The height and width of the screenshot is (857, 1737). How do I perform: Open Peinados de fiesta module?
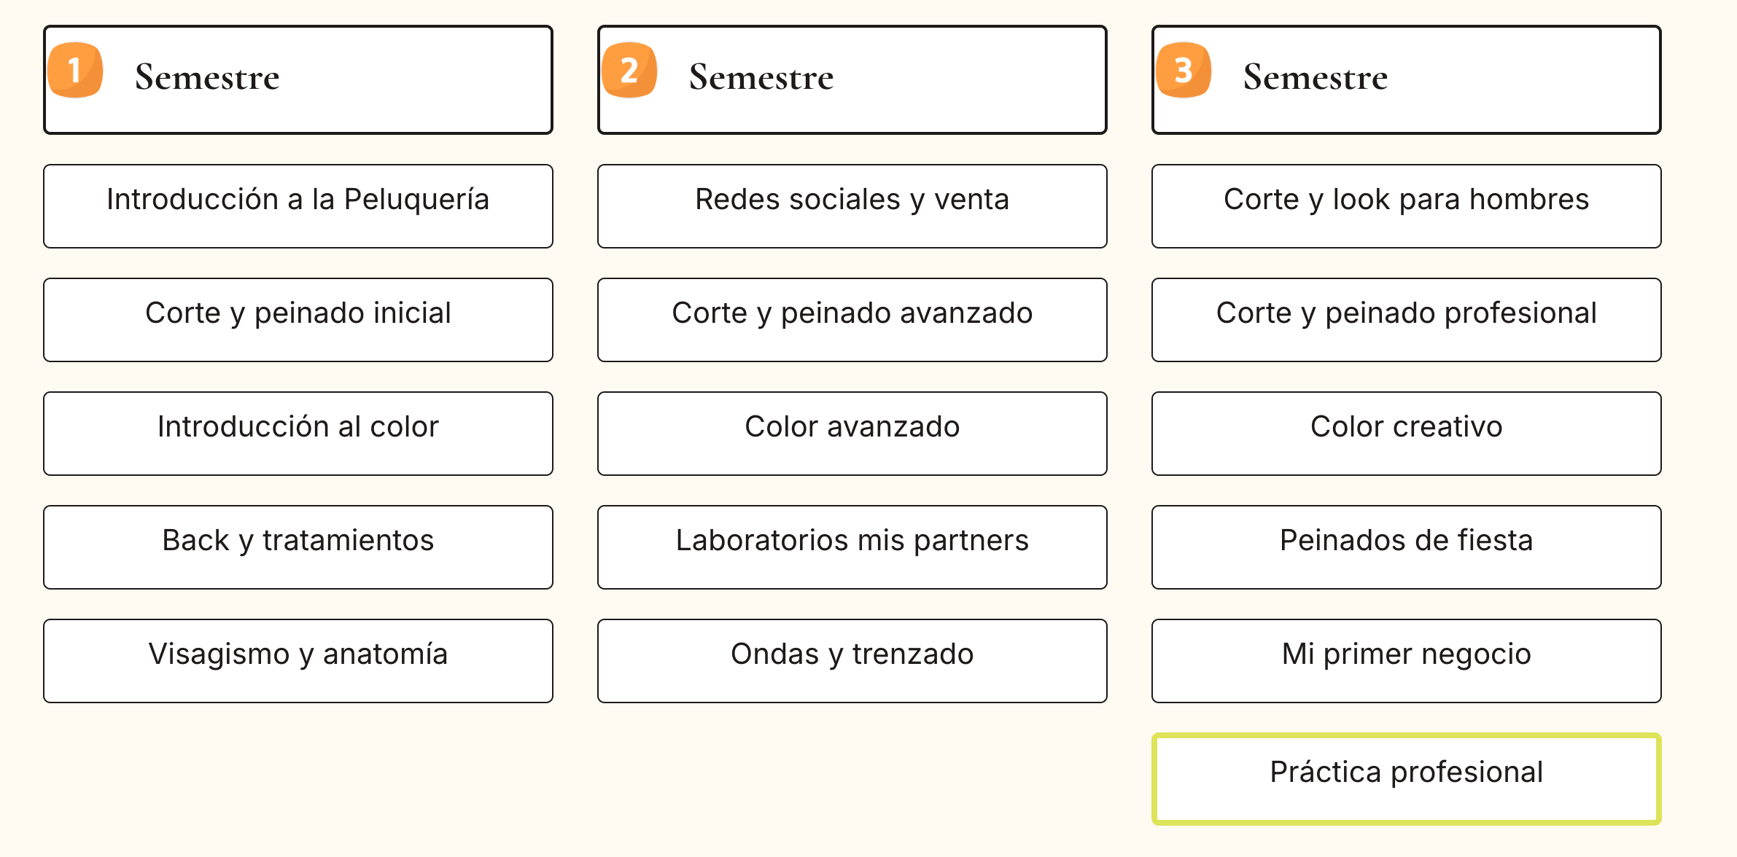point(1407,547)
